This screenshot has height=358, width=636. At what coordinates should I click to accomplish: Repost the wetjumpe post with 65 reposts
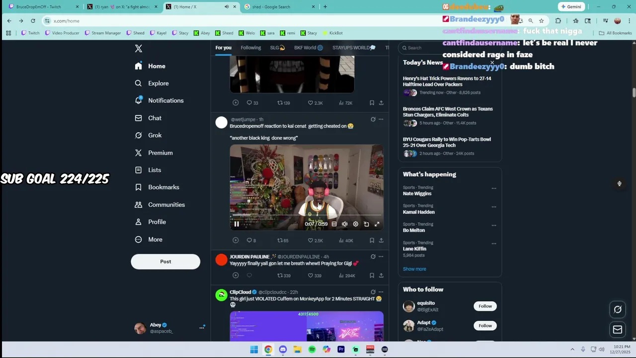coord(283,240)
